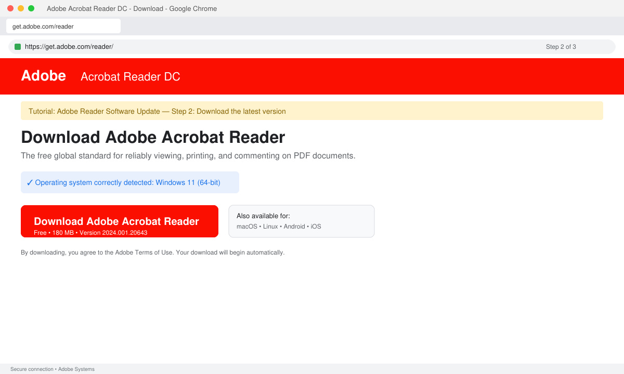This screenshot has height=374, width=624.
Task: Maximize the window with the green button
Action: click(31, 8)
